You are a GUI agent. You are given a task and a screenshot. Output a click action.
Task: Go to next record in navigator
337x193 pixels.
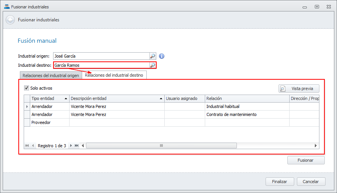(x=71, y=146)
